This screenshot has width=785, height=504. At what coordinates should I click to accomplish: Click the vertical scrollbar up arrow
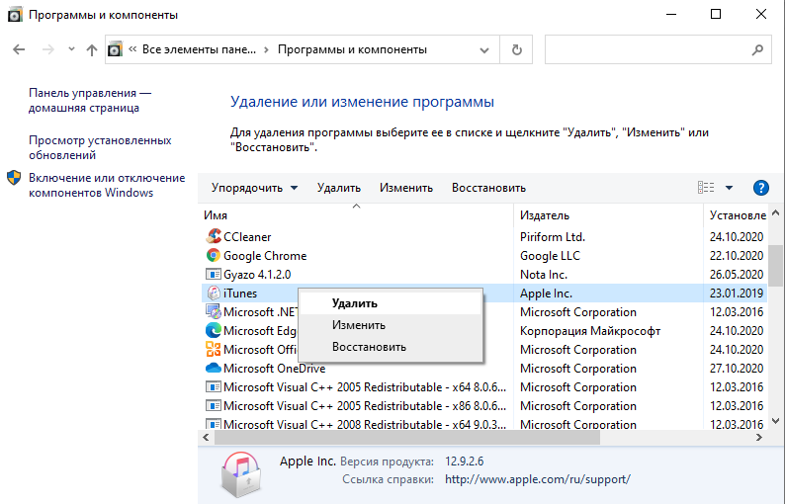coord(775,212)
